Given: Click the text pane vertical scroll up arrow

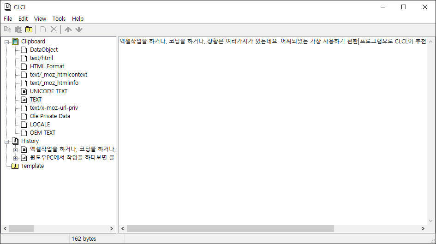Looking at the screenshot, I should pos(431,42).
